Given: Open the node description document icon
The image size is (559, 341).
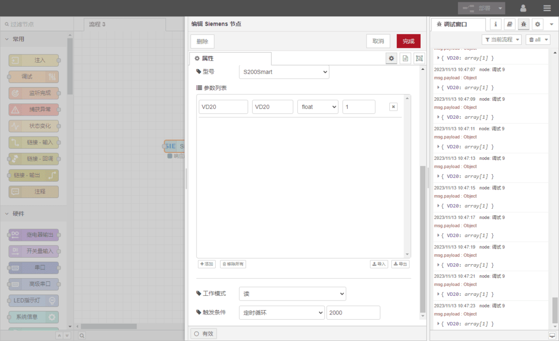Looking at the screenshot, I should coord(405,58).
